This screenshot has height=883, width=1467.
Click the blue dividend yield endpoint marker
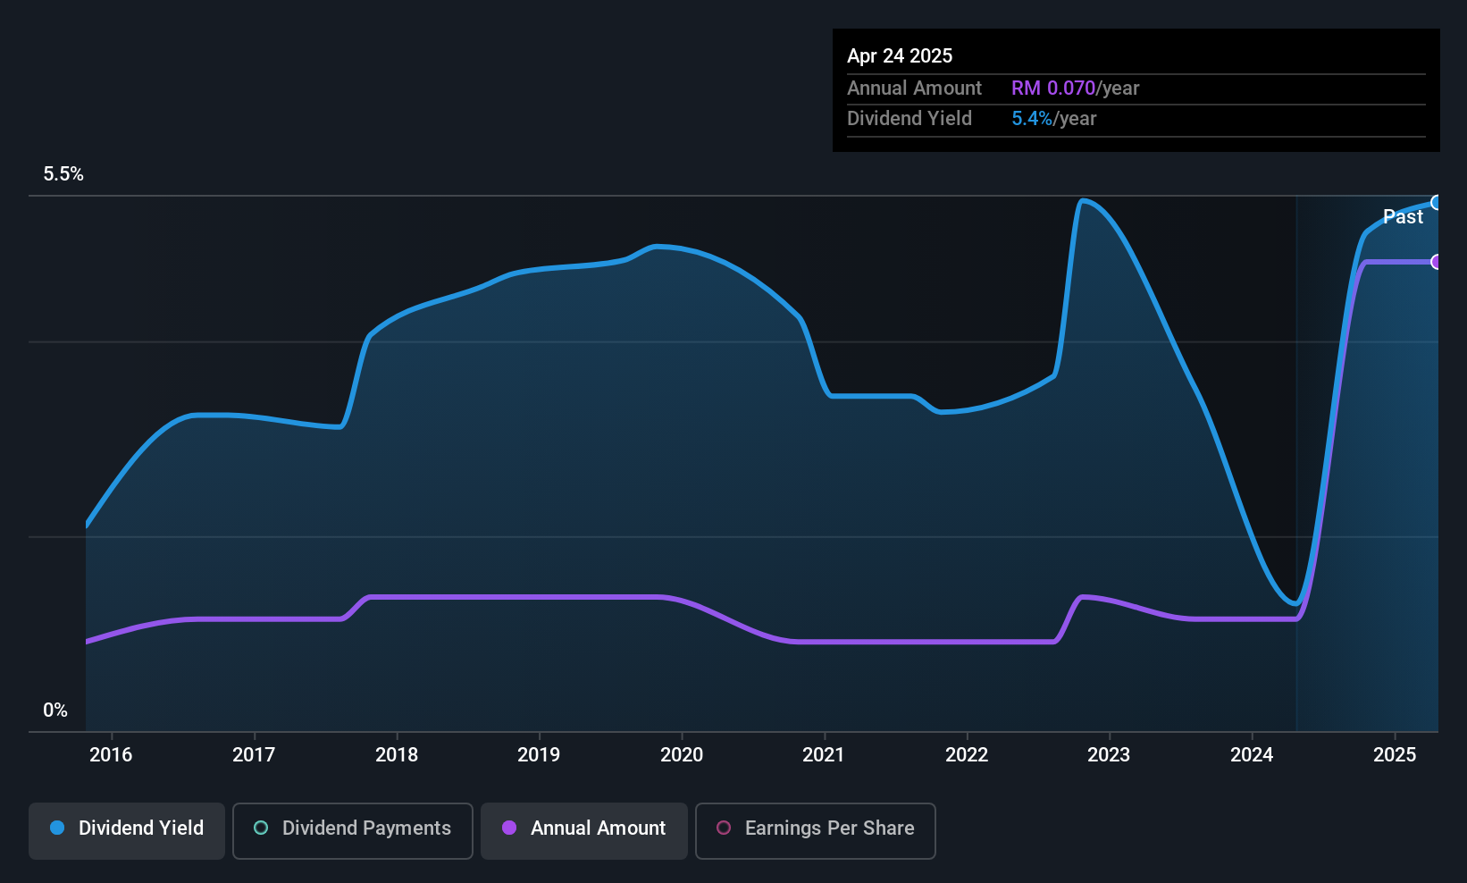tap(1436, 203)
